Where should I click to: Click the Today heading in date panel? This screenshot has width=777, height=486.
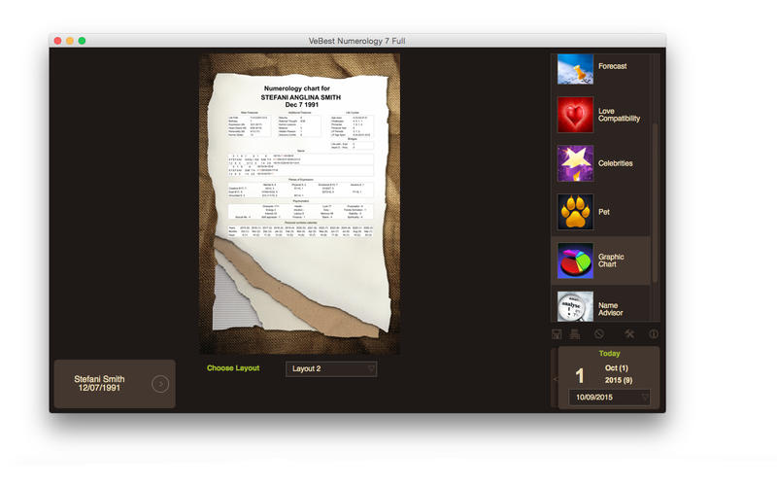609,354
